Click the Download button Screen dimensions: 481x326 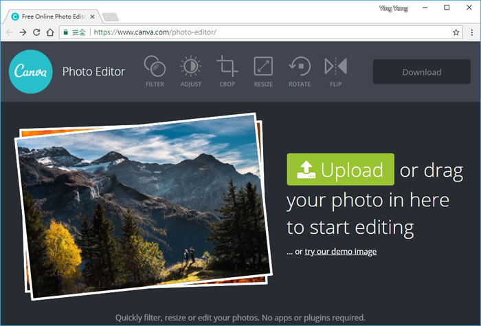pos(421,72)
